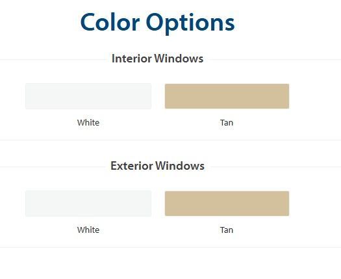Click the divider line below the interior swatches

(170, 140)
